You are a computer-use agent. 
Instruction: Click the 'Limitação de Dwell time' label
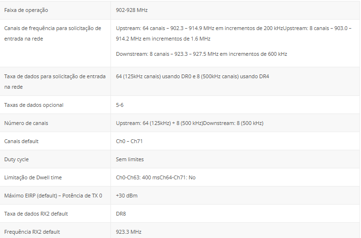coord(33,177)
